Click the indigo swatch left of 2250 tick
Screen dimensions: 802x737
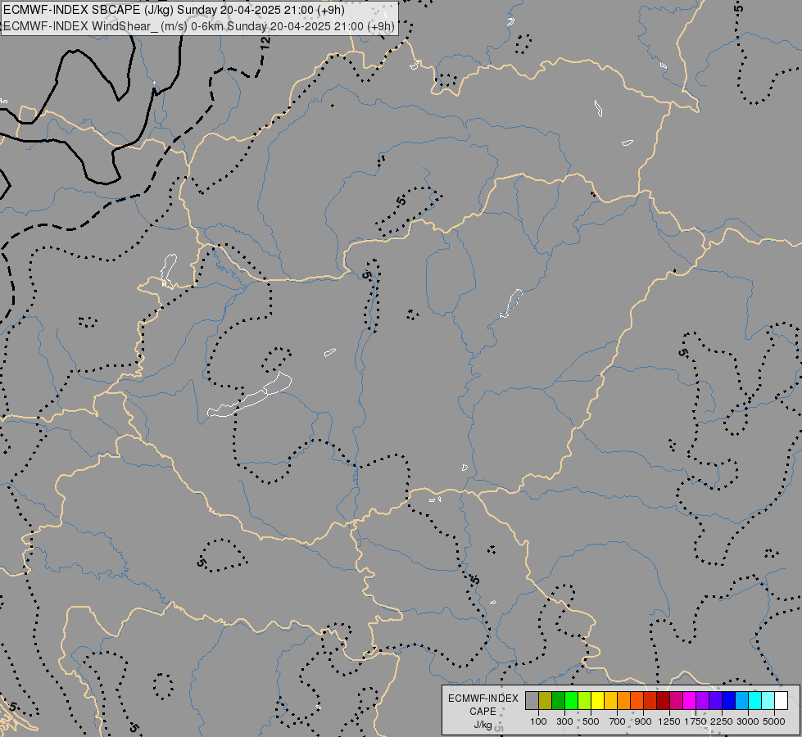715,700
